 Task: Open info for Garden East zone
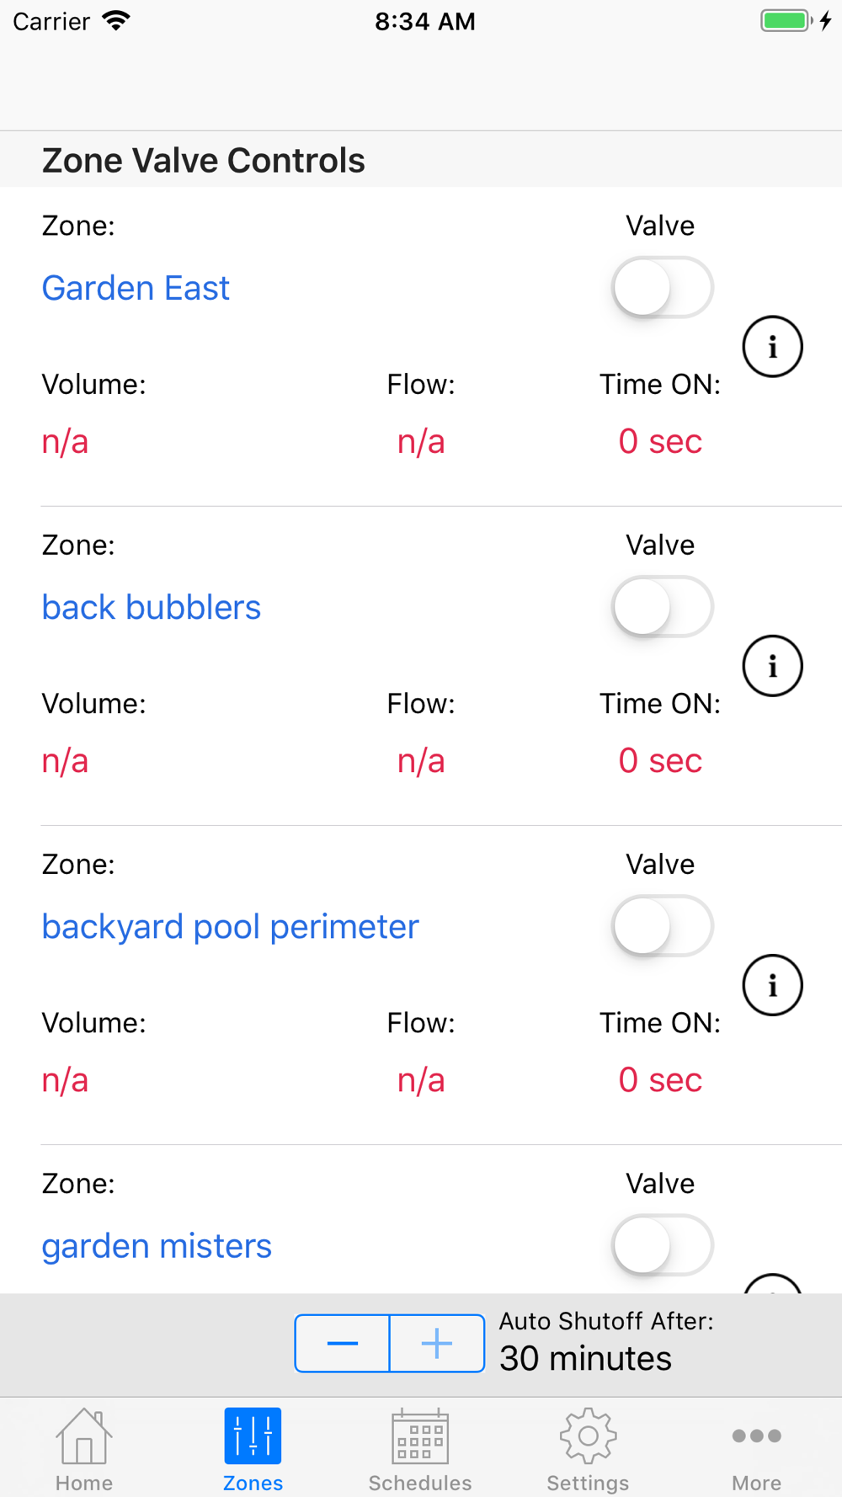(x=772, y=347)
